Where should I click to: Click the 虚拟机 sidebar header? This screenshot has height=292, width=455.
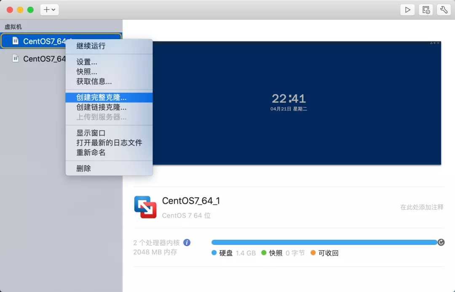[13, 27]
